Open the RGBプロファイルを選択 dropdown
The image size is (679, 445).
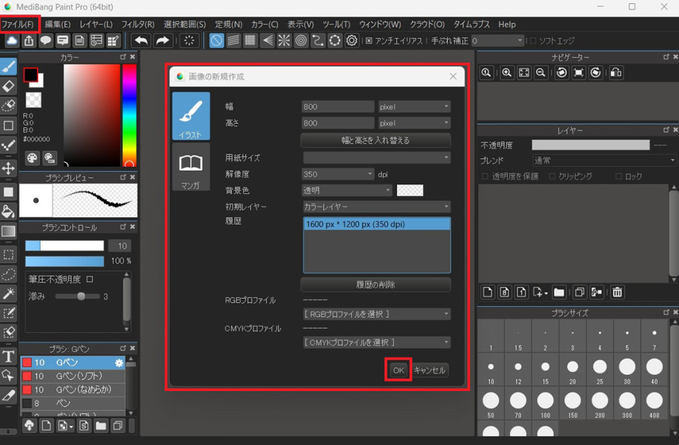click(377, 314)
